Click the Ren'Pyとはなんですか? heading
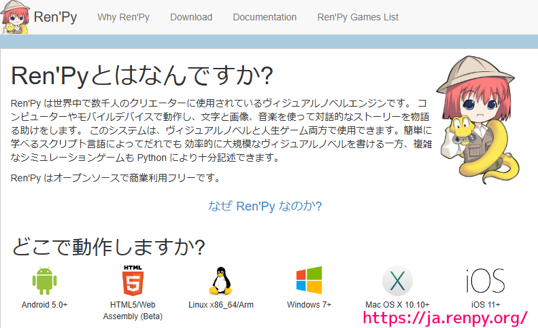 pos(142,75)
